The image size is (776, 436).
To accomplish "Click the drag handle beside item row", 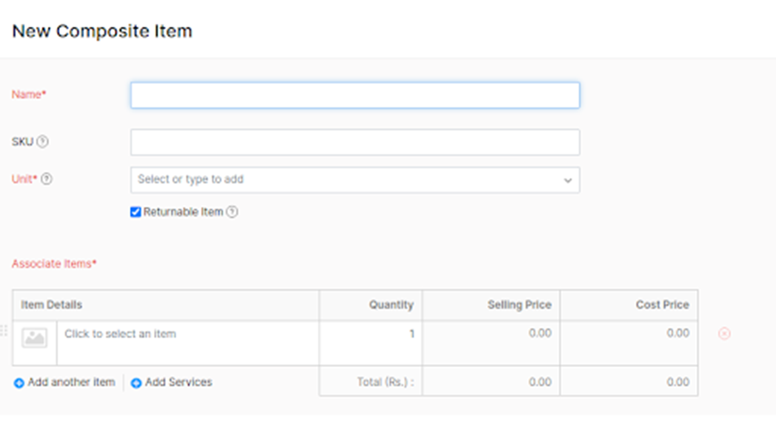I will tap(4, 331).
